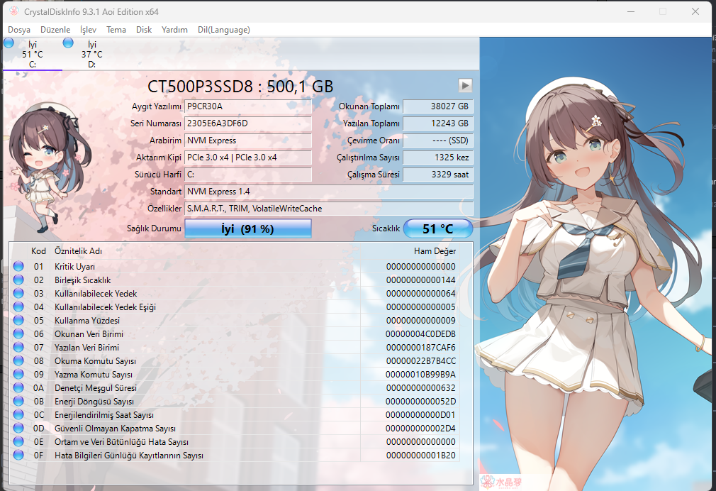Click the status orb for attribute 03
This screenshot has height=491, width=716.
point(18,293)
